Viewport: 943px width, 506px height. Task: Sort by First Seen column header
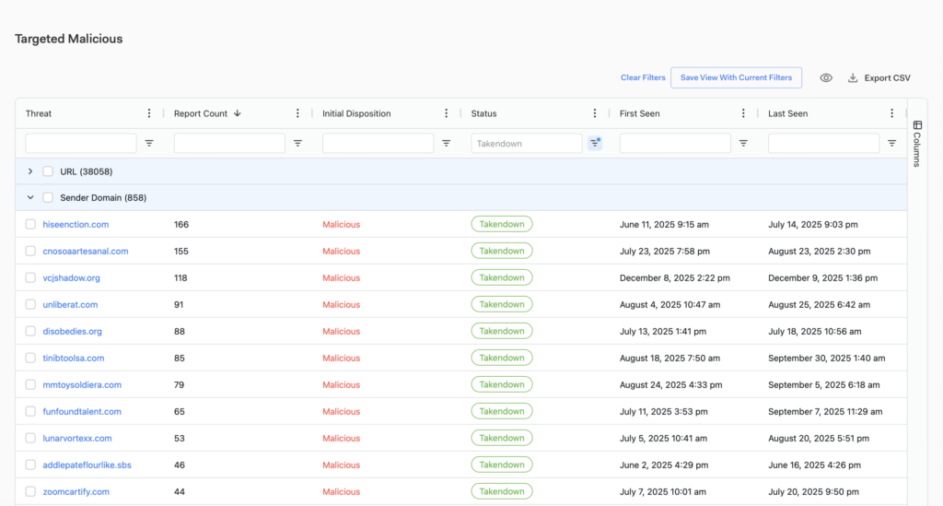pyautogui.click(x=639, y=113)
